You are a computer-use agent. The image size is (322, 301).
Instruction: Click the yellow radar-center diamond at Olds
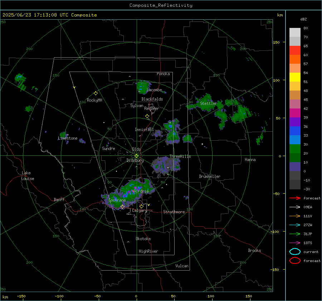point(136,156)
